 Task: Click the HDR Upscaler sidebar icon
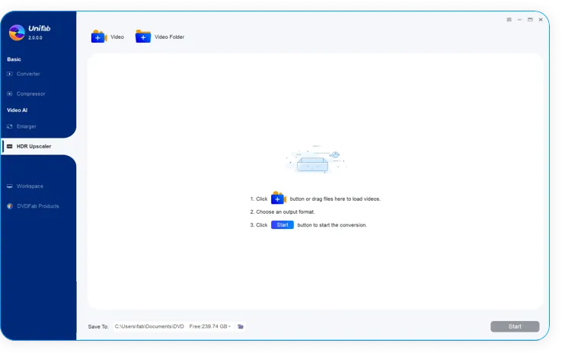10,146
